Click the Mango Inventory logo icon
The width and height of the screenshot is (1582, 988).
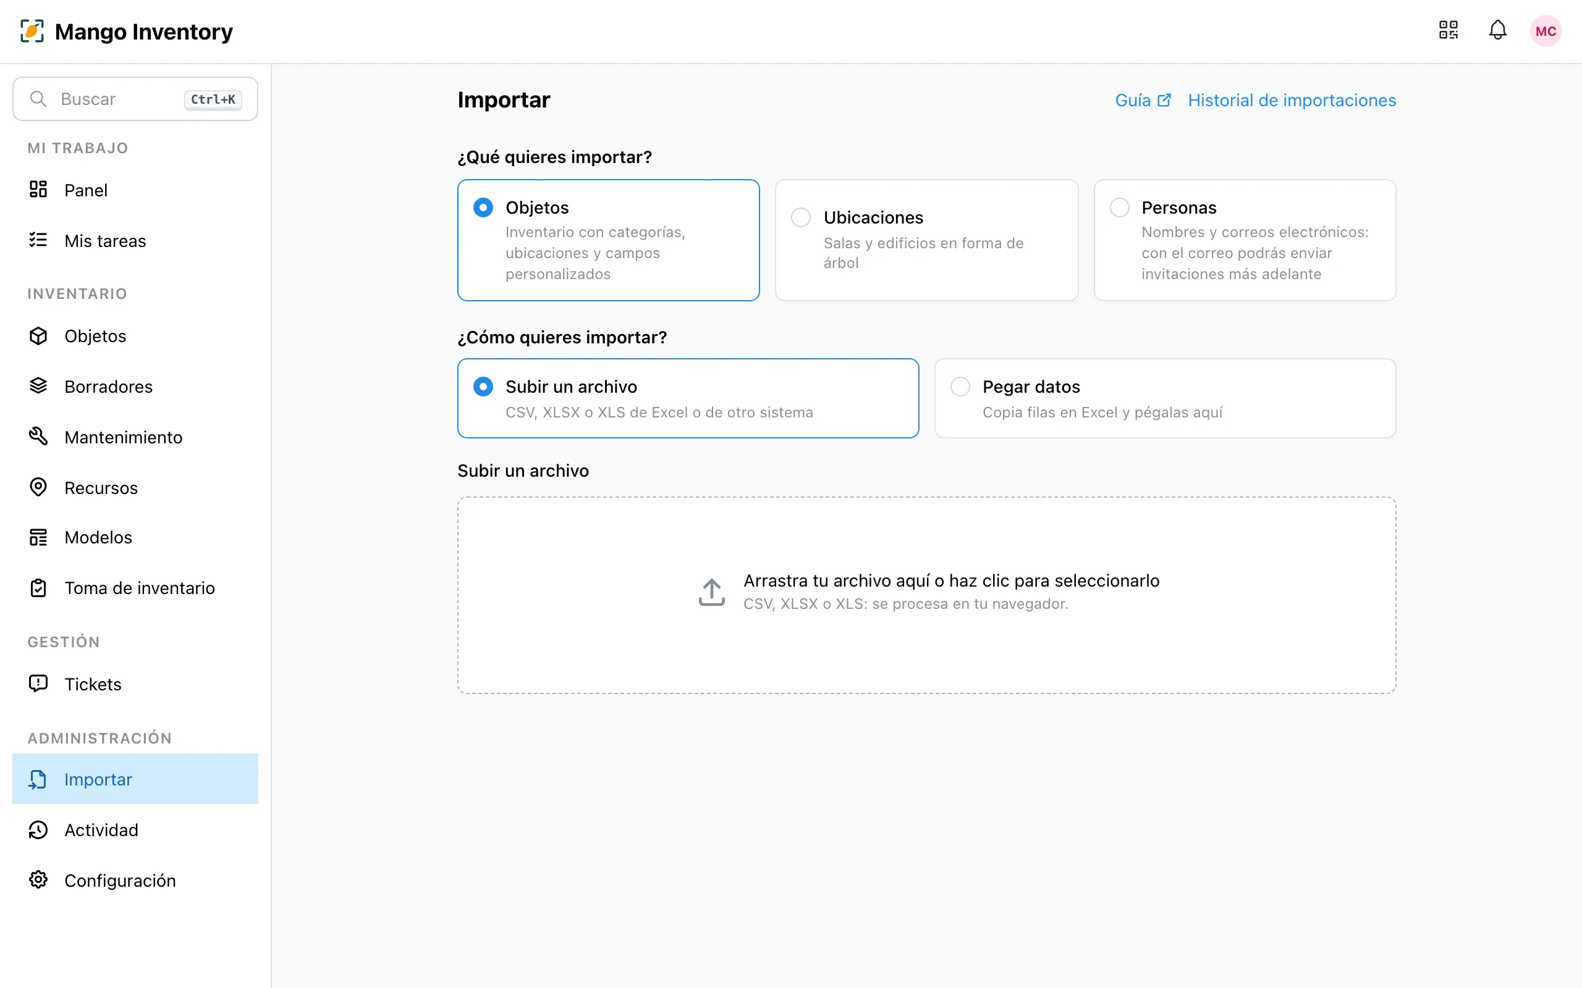pyautogui.click(x=32, y=31)
